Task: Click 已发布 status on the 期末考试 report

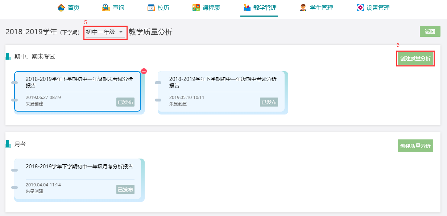Action: [x=125, y=102]
